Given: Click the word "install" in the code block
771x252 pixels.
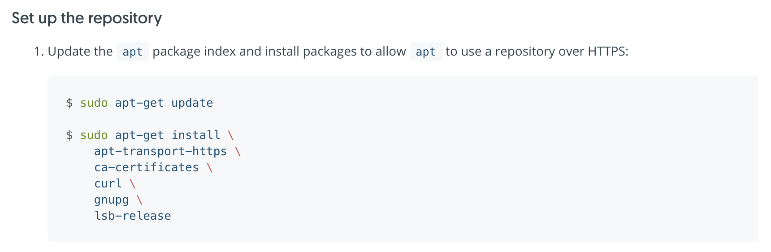Looking at the screenshot, I should 196,135.
